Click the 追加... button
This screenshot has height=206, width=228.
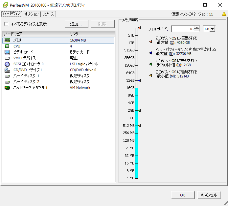tap(76, 24)
